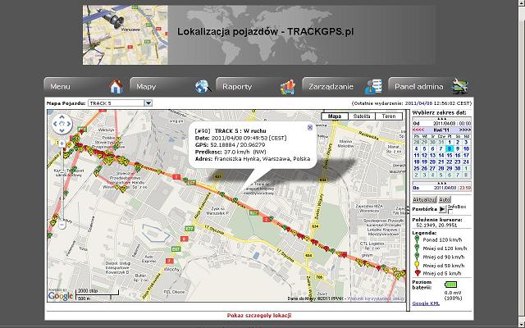Toggle the InfoBox checkbox
This screenshot has width=525, height=328.
pyautogui.click(x=450, y=212)
